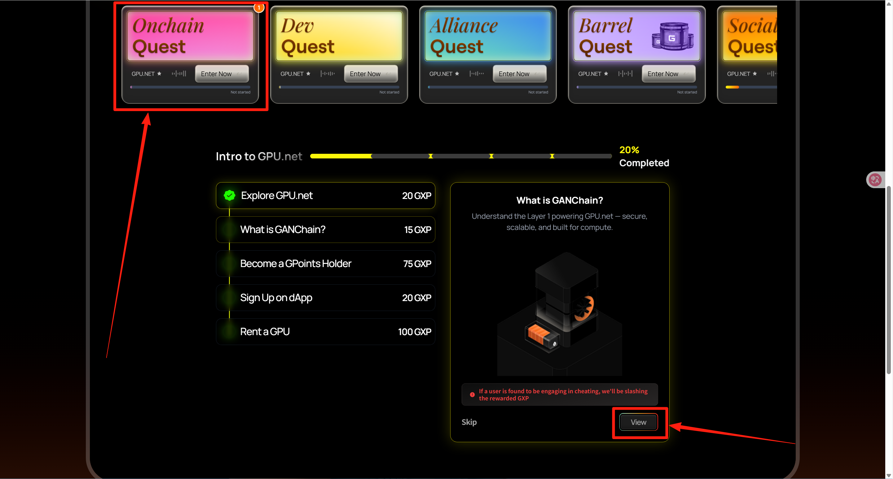Click the status dot beside Rent a GPU
893x479 pixels.
229,332
